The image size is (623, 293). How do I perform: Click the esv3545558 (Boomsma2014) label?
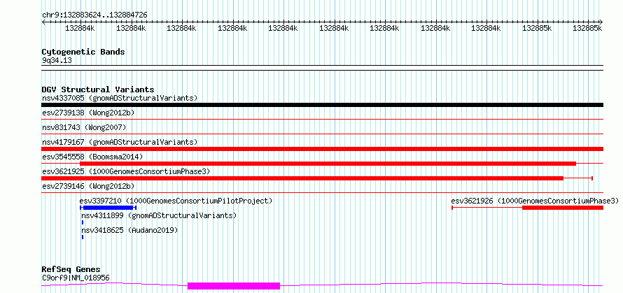click(92, 157)
